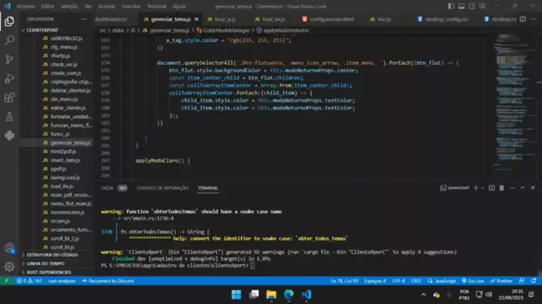Toggle secondary side bar layout icon

point(472,6)
